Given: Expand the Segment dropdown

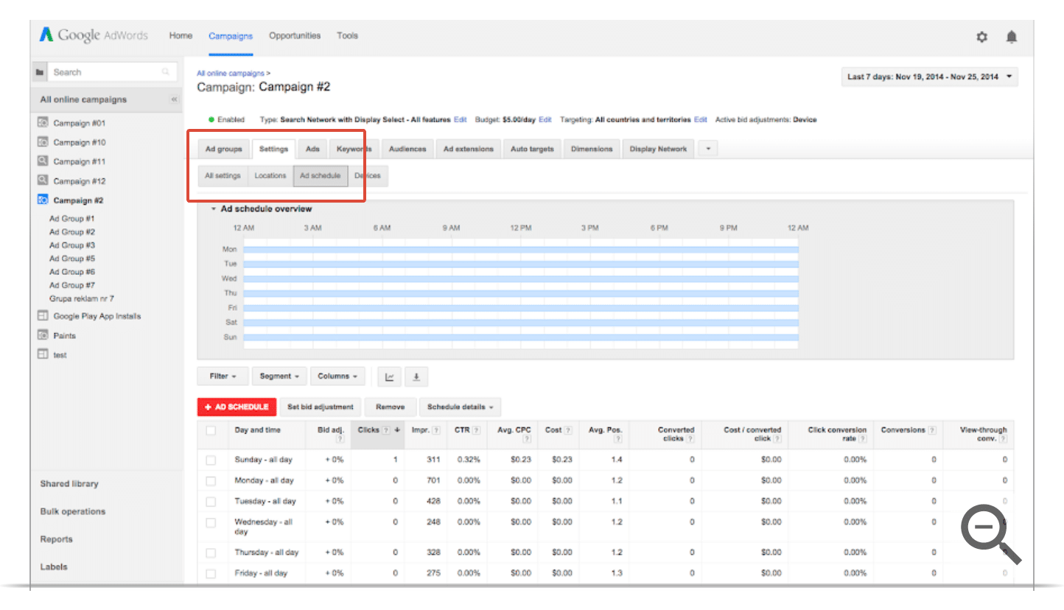Looking at the screenshot, I should (x=279, y=376).
